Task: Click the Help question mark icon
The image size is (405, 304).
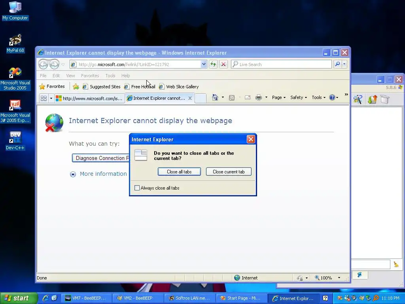Action: tap(332, 97)
